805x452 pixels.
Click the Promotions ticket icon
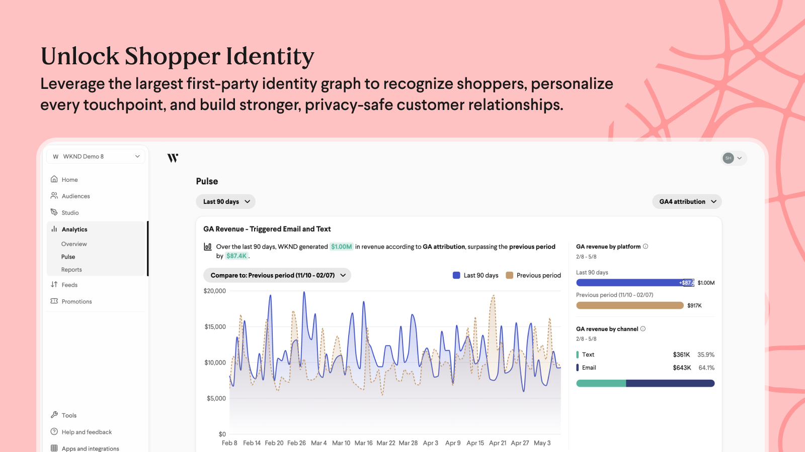pos(54,301)
